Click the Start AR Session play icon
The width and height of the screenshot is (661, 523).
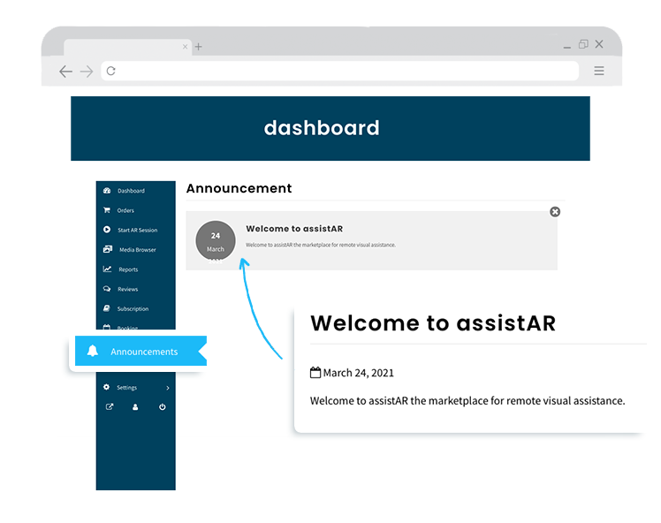tap(107, 230)
